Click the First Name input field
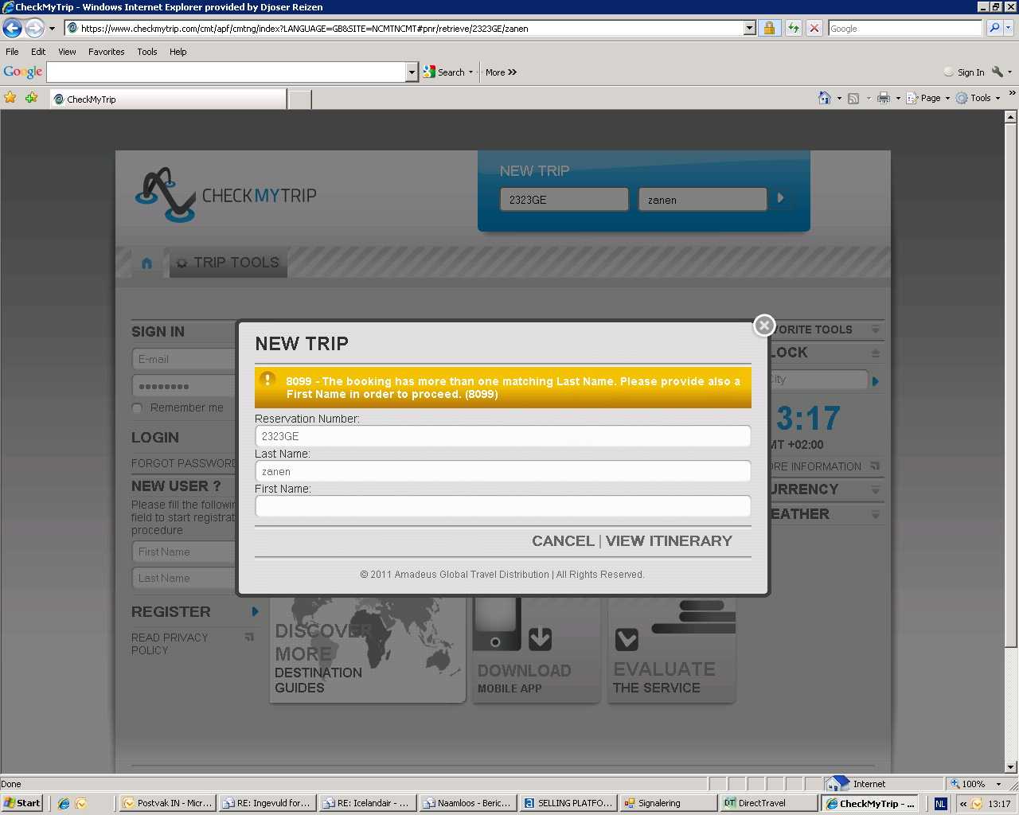This screenshot has width=1019, height=815. coord(502,506)
